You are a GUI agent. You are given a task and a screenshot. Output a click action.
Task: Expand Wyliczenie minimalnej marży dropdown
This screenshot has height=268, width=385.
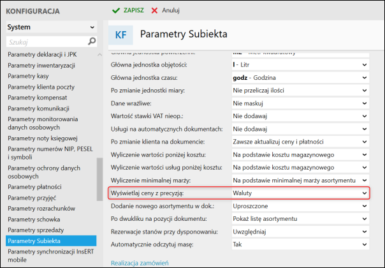pos(300,181)
